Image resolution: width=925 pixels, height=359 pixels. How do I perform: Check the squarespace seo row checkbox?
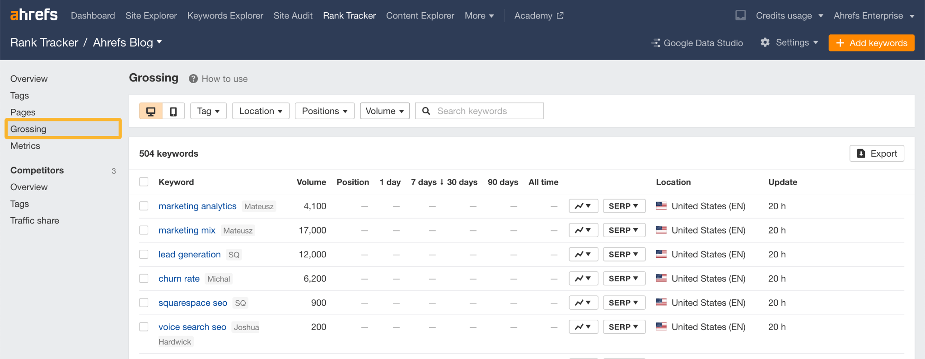(144, 303)
